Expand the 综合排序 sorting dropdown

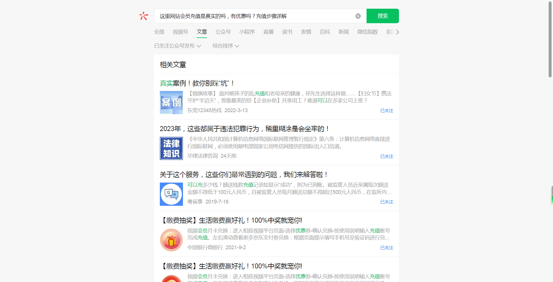(226, 46)
